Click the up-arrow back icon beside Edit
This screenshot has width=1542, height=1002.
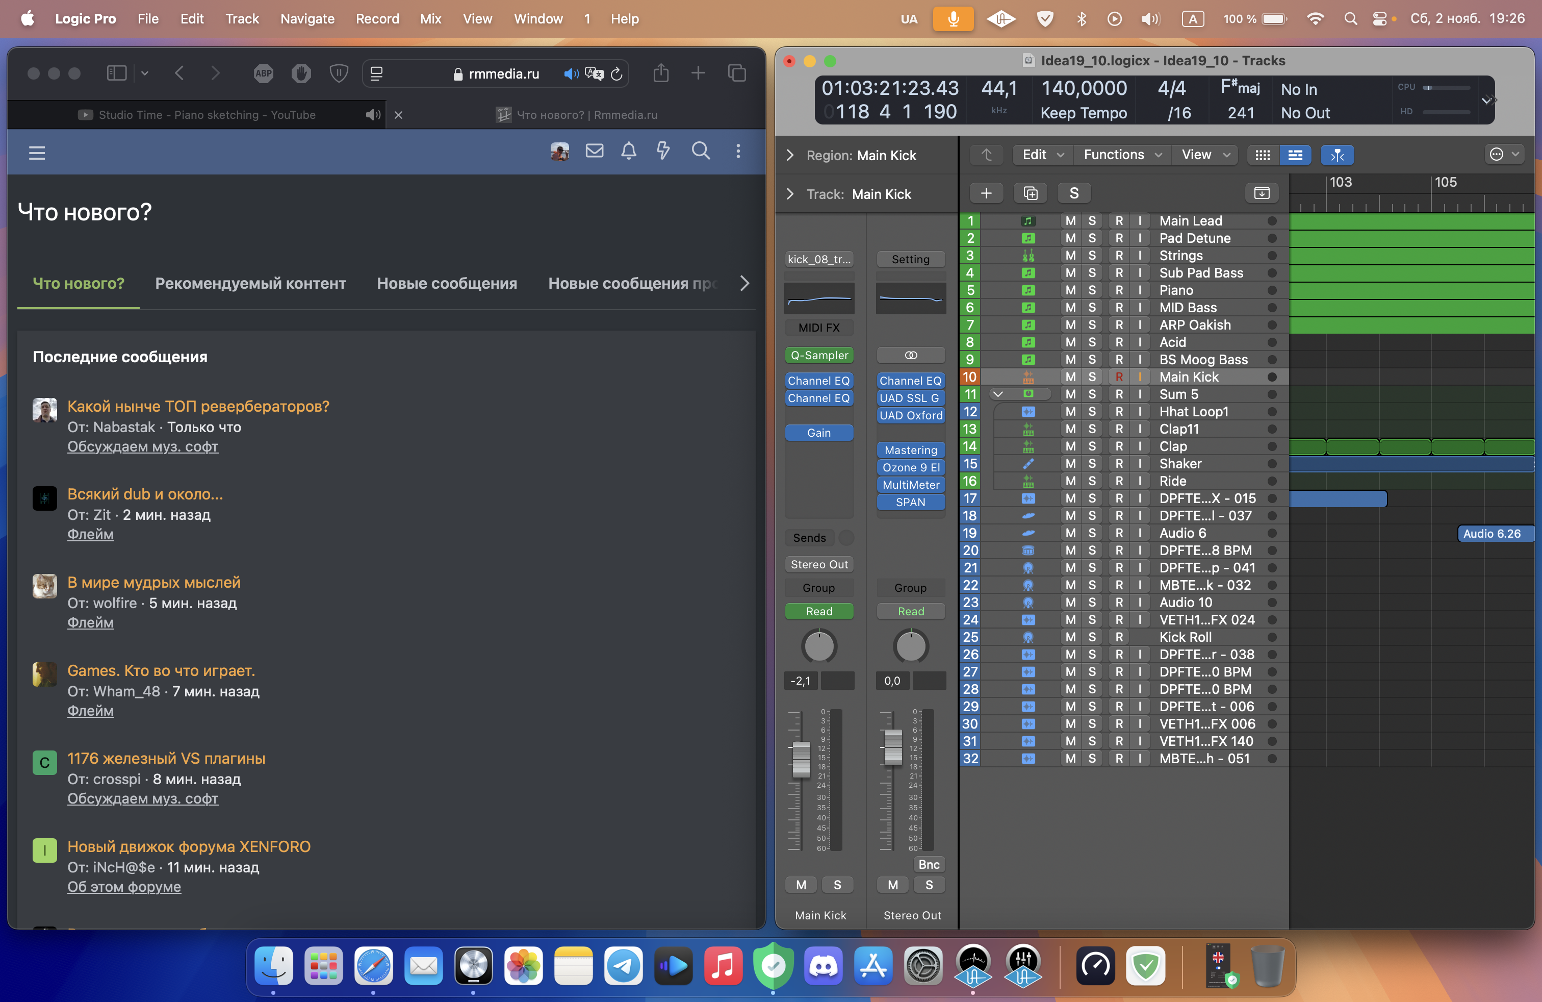[x=987, y=155]
